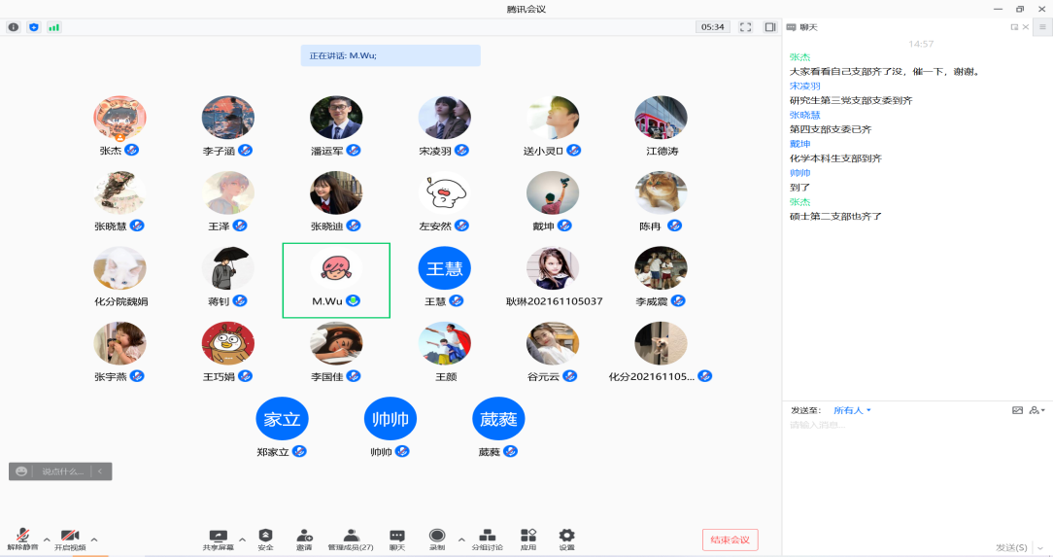The width and height of the screenshot is (1053, 557).
Task: Open the 共享屏幕 screen share tool
Action: (x=218, y=538)
